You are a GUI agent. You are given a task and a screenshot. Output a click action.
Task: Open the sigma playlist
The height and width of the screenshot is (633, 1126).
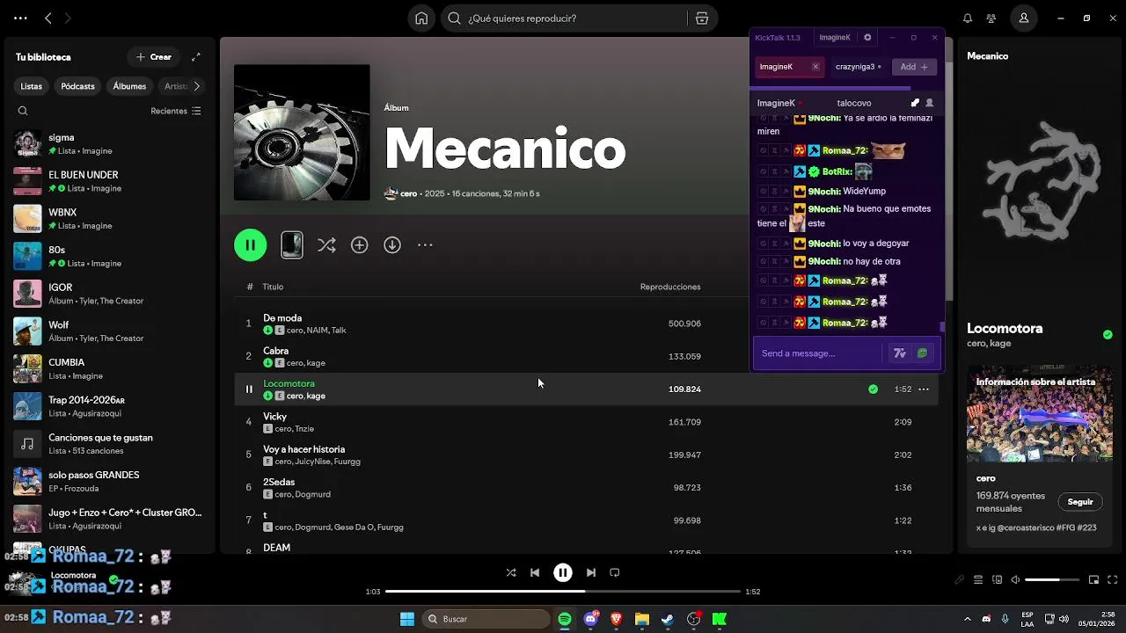coord(110,143)
